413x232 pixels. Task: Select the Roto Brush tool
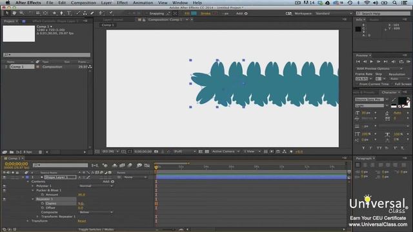click(101, 13)
